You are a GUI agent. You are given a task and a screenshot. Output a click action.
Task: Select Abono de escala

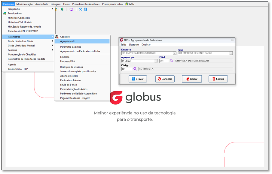click(82, 76)
